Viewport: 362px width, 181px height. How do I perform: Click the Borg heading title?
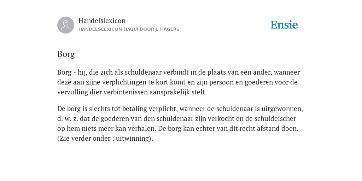66,54
